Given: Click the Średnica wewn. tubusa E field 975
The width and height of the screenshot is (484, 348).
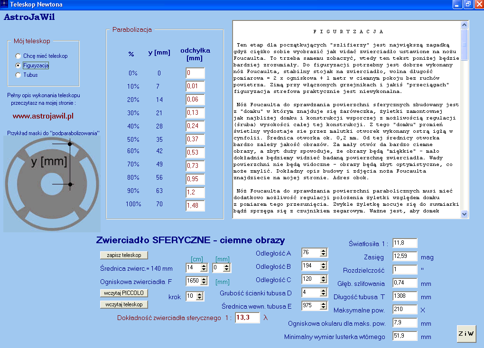Looking at the screenshot, I should 311,305.
